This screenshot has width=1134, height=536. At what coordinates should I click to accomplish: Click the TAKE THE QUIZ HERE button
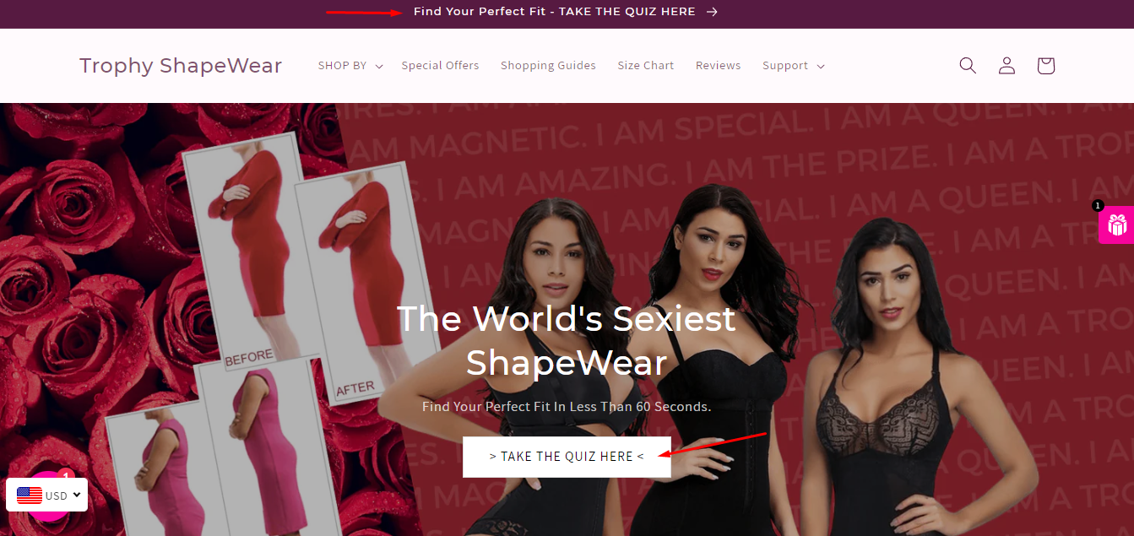tap(567, 457)
